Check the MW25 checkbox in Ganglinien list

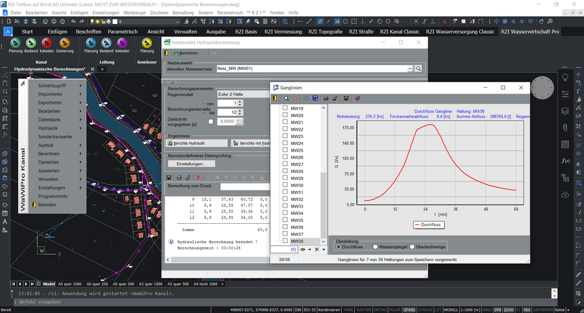click(285, 150)
